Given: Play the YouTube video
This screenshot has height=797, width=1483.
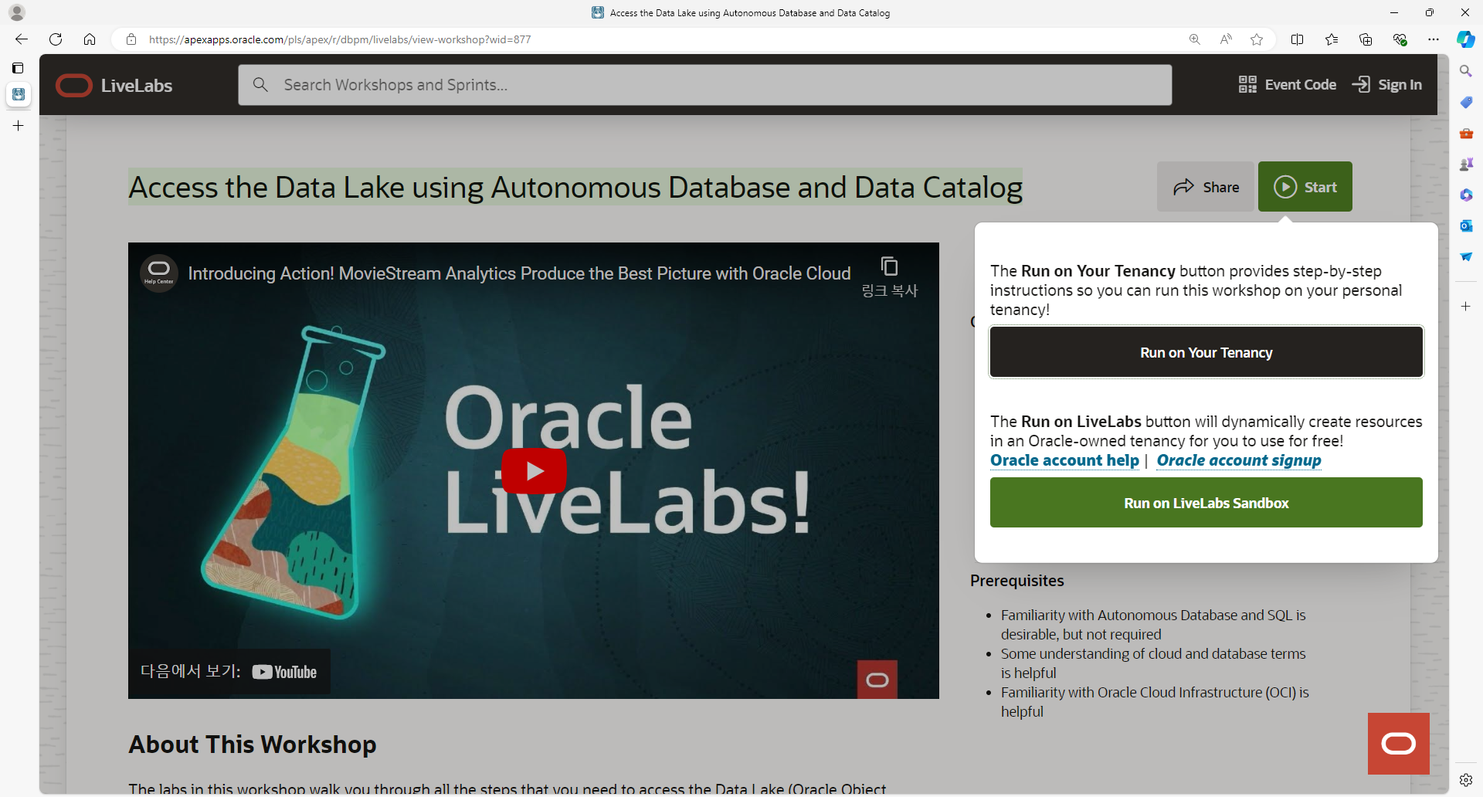Looking at the screenshot, I should [x=534, y=471].
